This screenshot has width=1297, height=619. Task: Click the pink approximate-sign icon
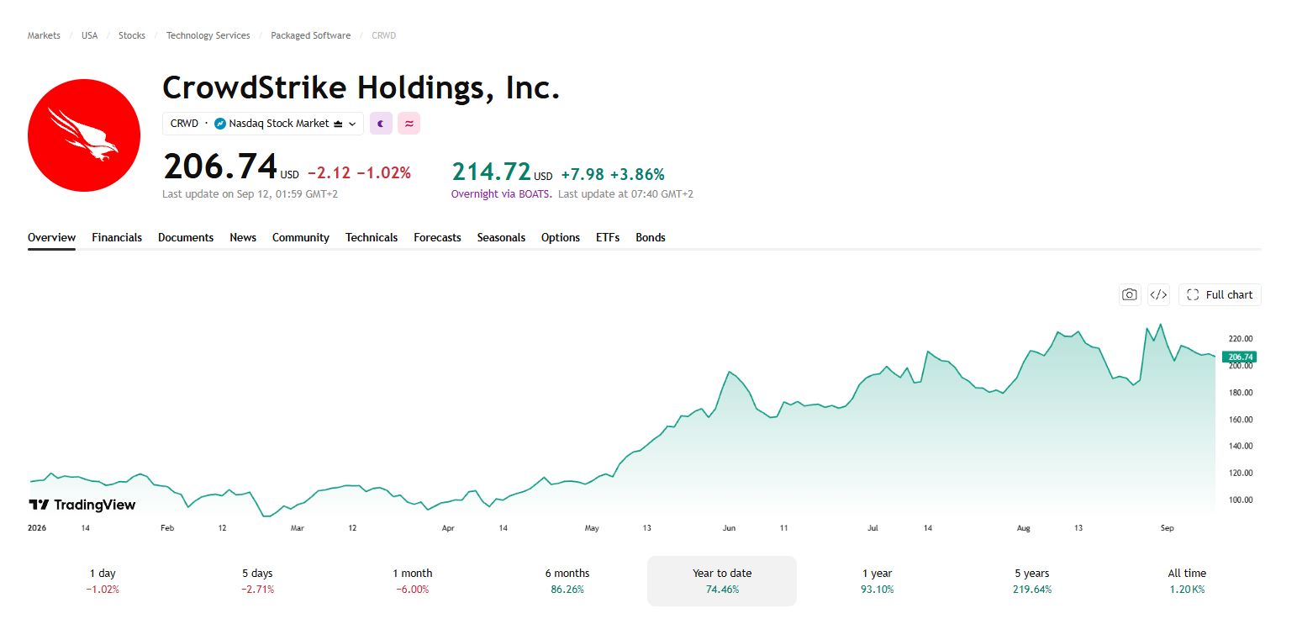point(409,124)
